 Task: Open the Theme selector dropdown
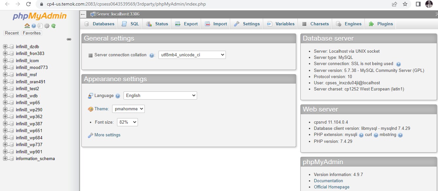[x=128, y=109]
